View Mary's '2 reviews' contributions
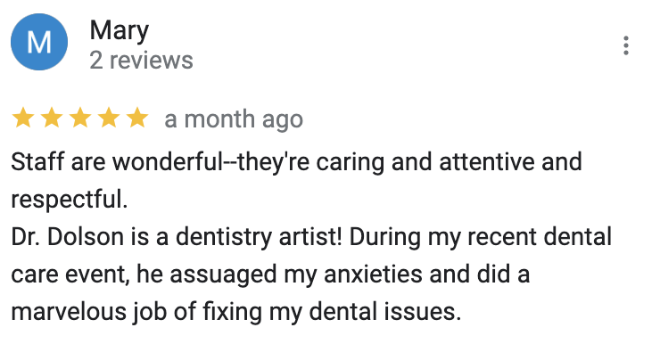 coord(141,61)
